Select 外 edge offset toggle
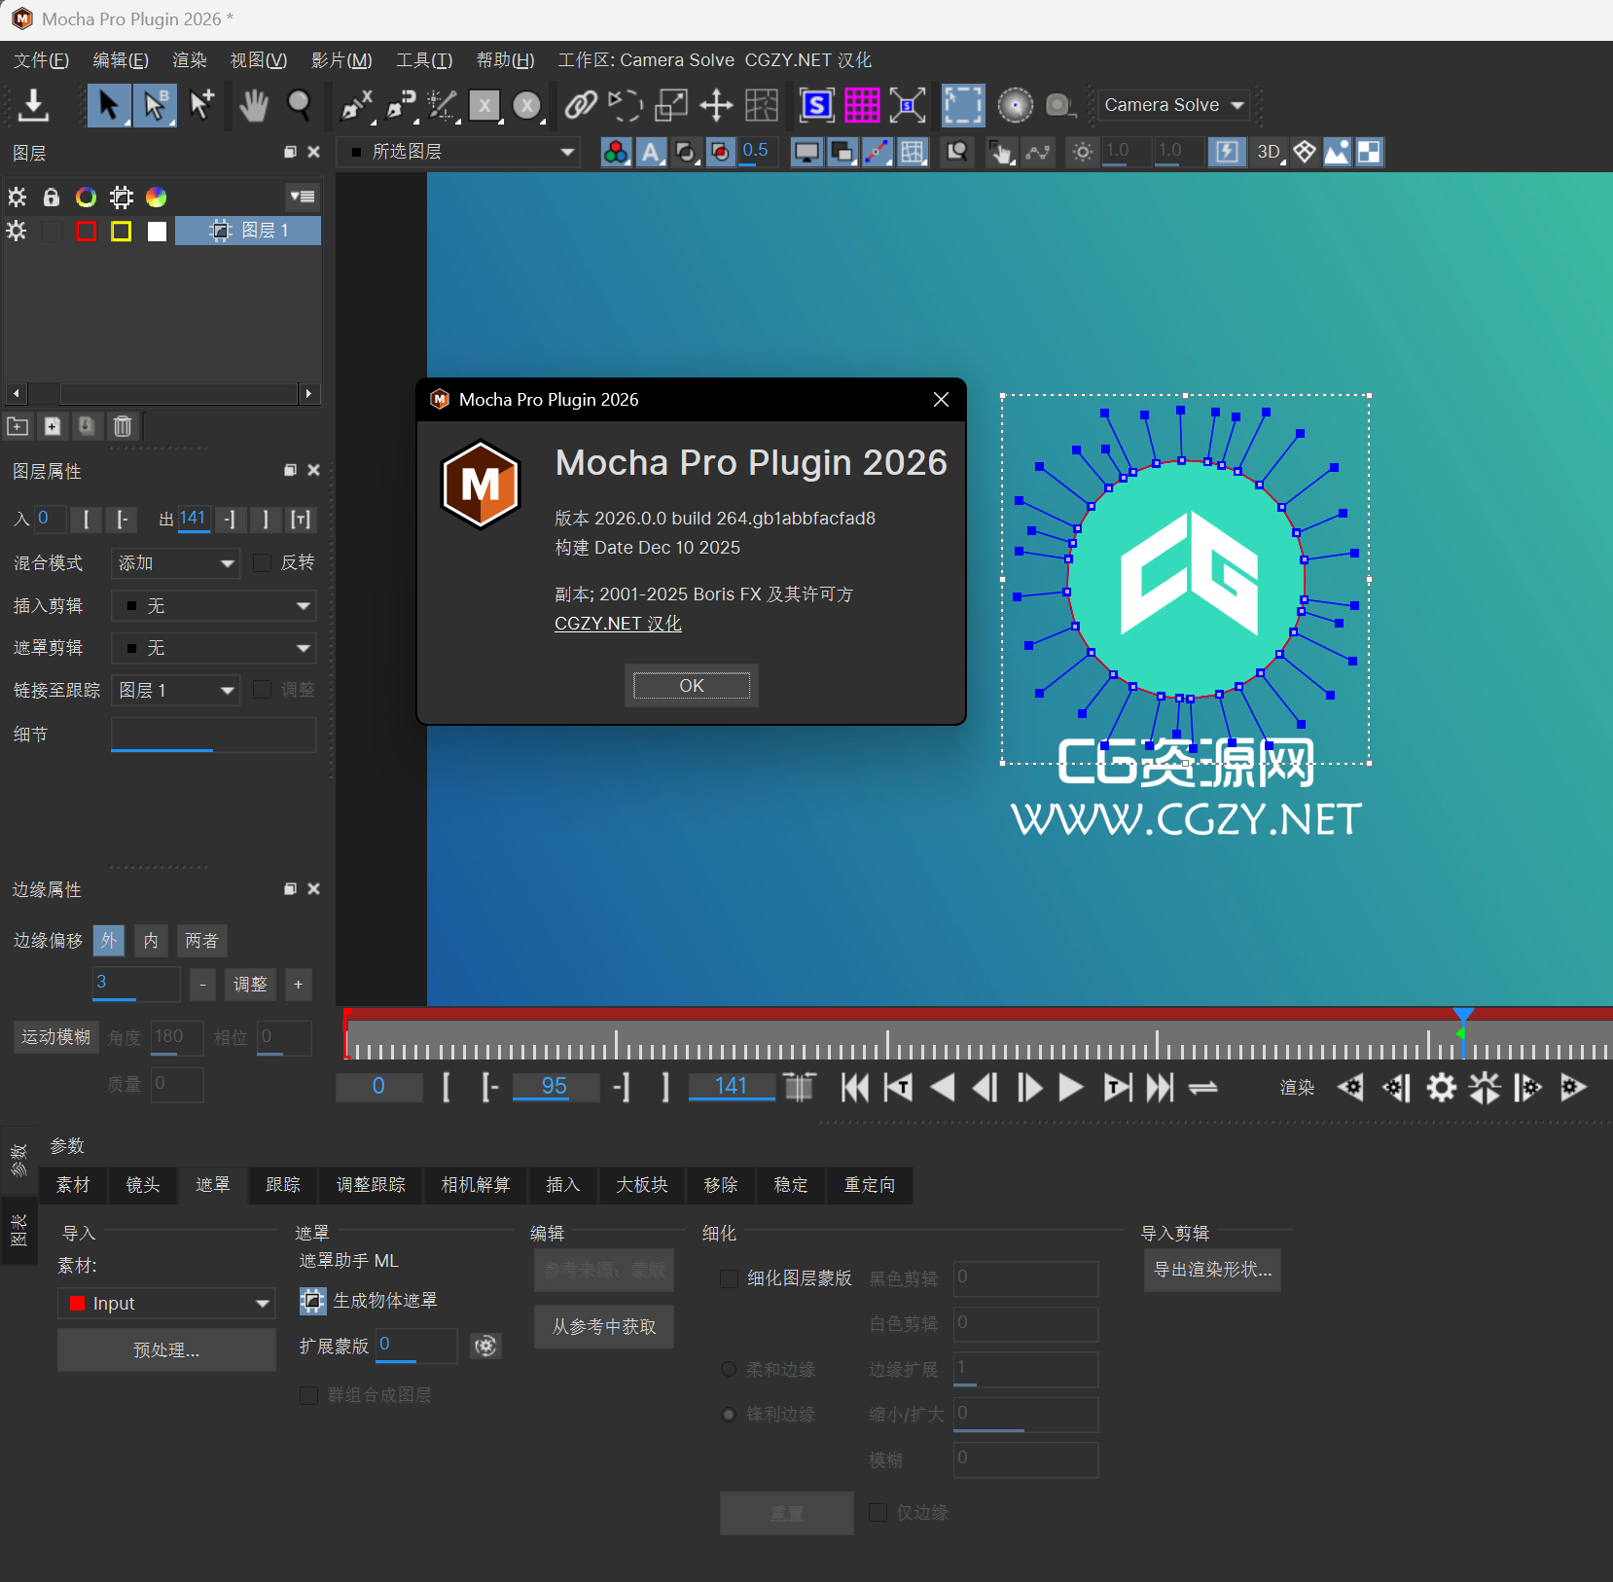The image size is (1613, 1582). tap(109, 940)
